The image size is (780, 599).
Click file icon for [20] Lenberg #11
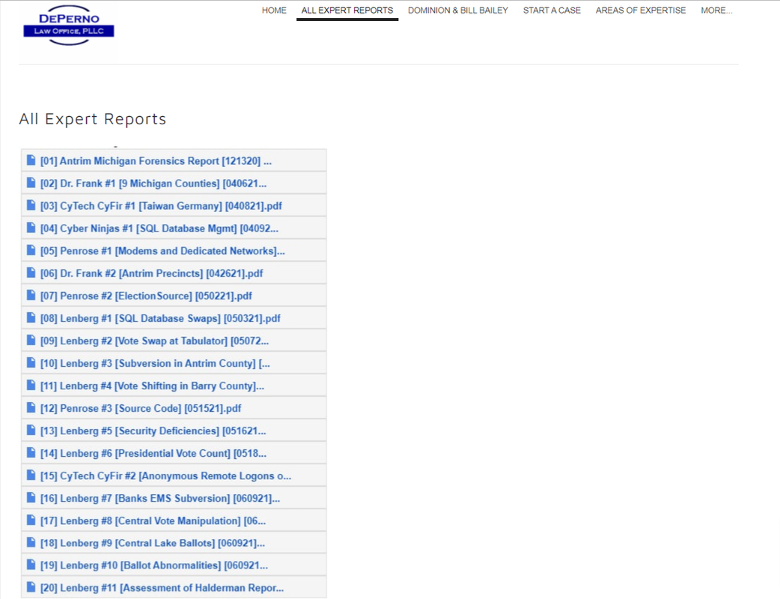(31, 587)
